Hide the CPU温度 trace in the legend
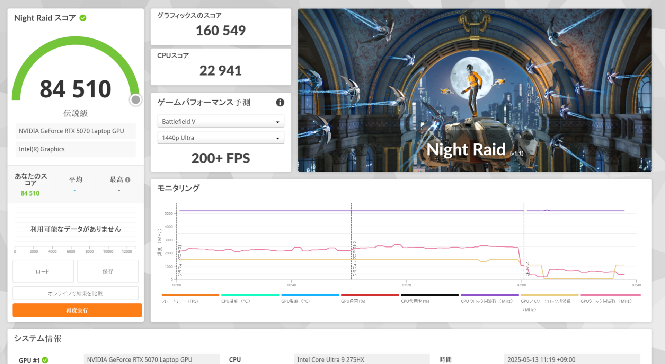Viewport: 665px width, 364px height. click(236, 301)
